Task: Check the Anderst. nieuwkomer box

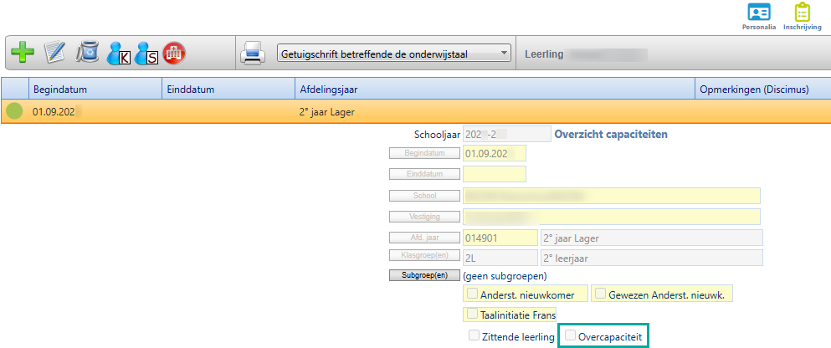Action: [473, 294]
